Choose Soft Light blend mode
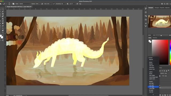Image resolution: width=171 pixels, height=96 pixels. (x=151, y=83)
